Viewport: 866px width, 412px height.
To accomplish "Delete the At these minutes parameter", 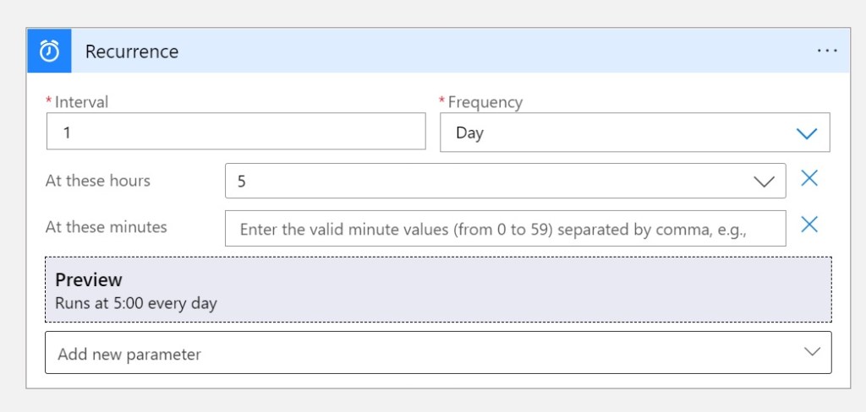I will [809, 225].
